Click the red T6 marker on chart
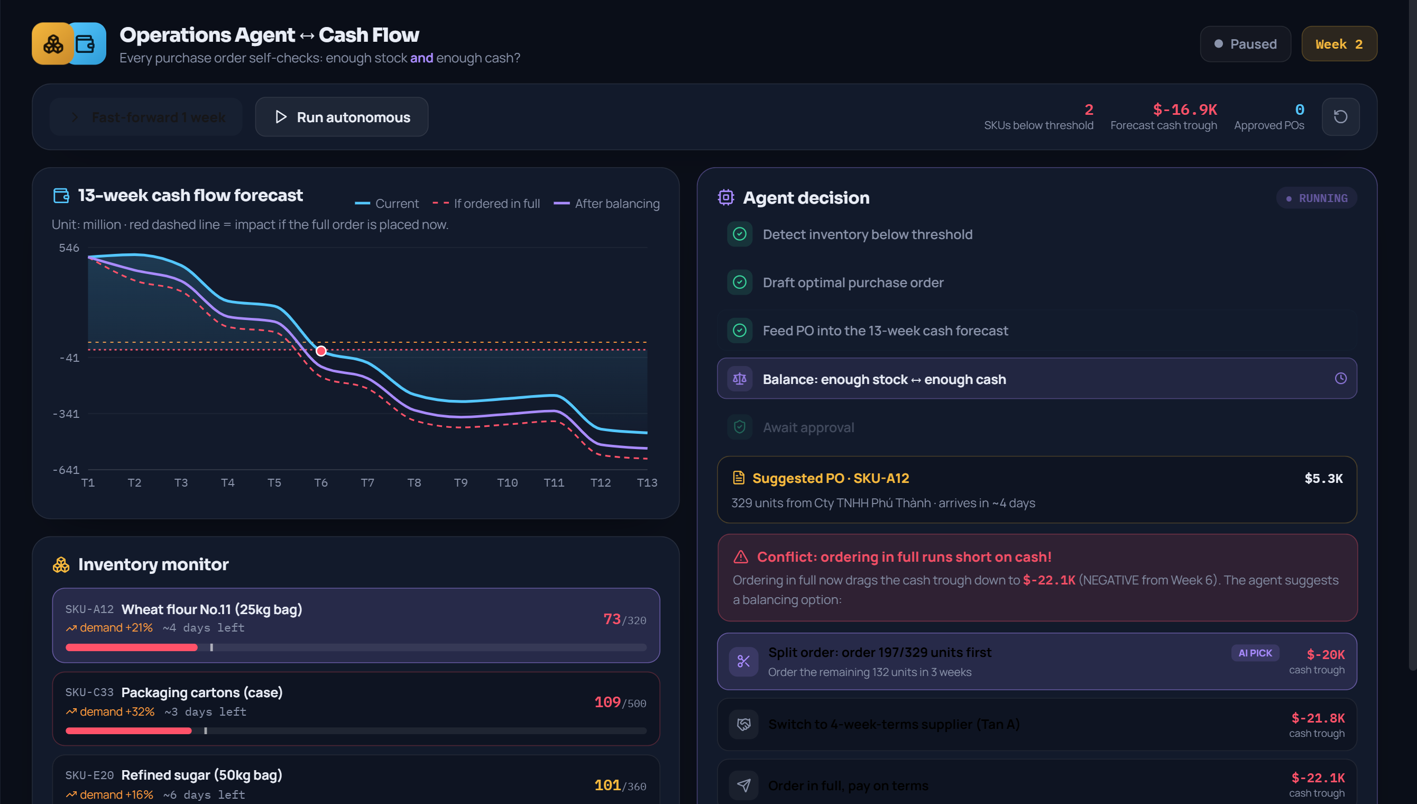1417x804 pixels. pyautogui.click(x=321, y=351)
